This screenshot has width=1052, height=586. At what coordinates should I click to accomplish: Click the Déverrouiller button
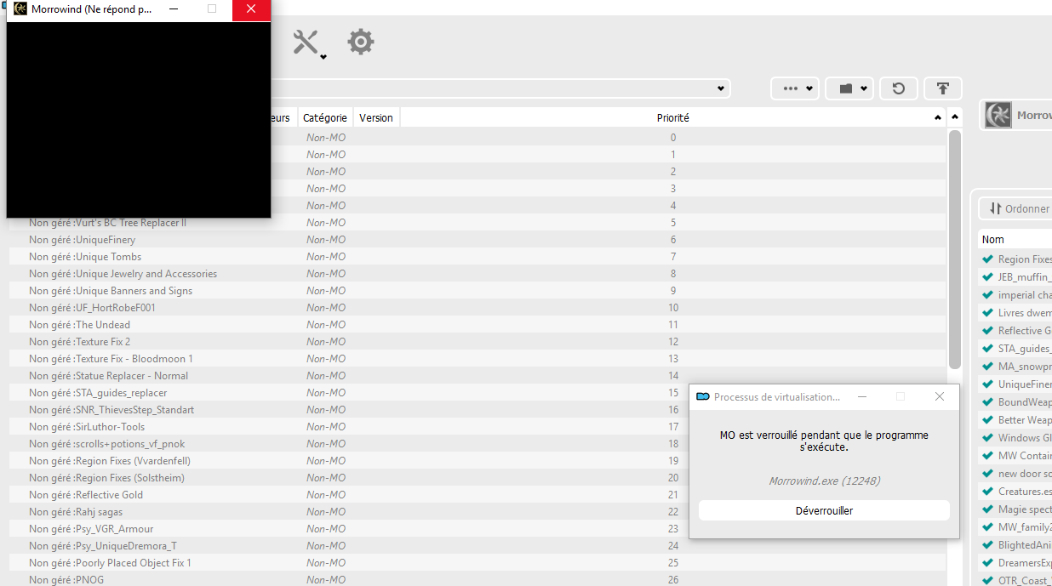pos(823,510)
